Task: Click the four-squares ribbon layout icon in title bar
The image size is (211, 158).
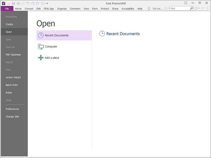Action: (x=186, y=3)
